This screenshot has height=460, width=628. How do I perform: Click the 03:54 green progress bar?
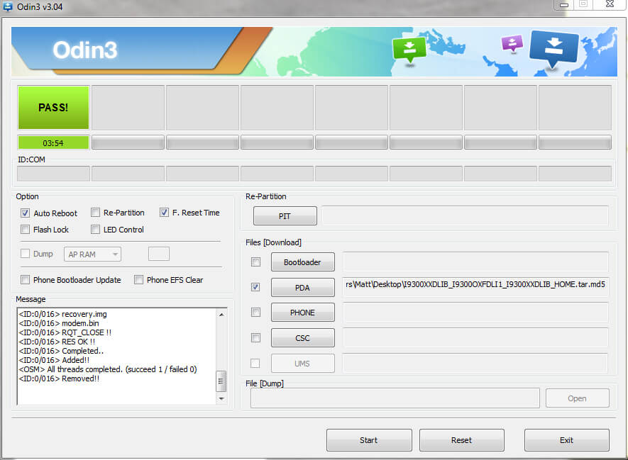(53, 142)
